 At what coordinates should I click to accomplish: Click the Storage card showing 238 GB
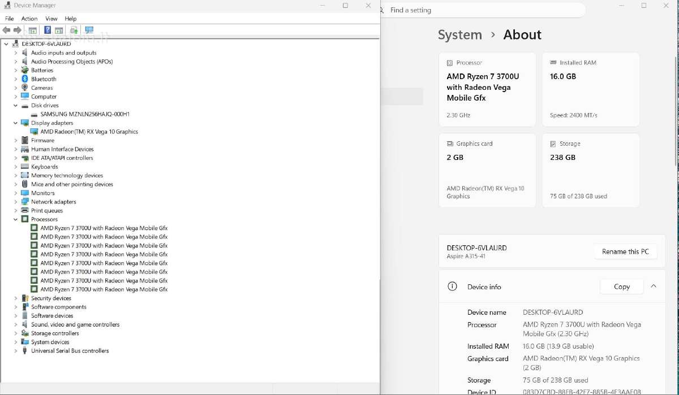(x=591, y=170)
